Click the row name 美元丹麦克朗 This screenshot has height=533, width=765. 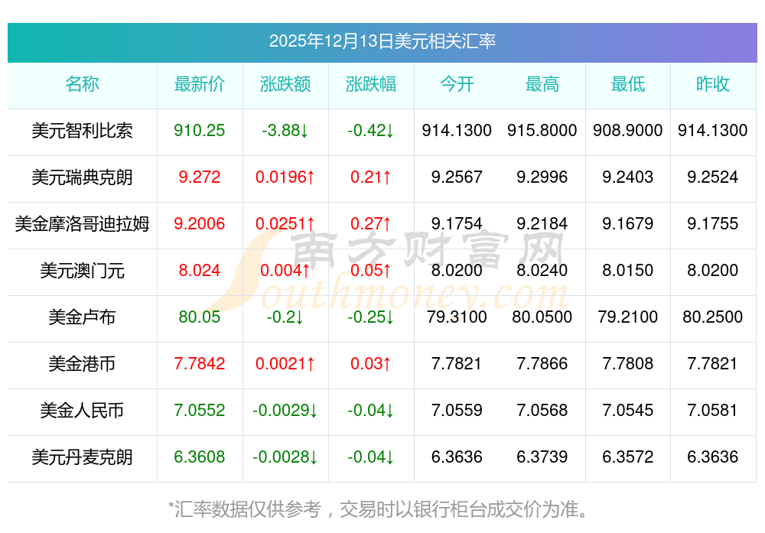pos(82,457)
